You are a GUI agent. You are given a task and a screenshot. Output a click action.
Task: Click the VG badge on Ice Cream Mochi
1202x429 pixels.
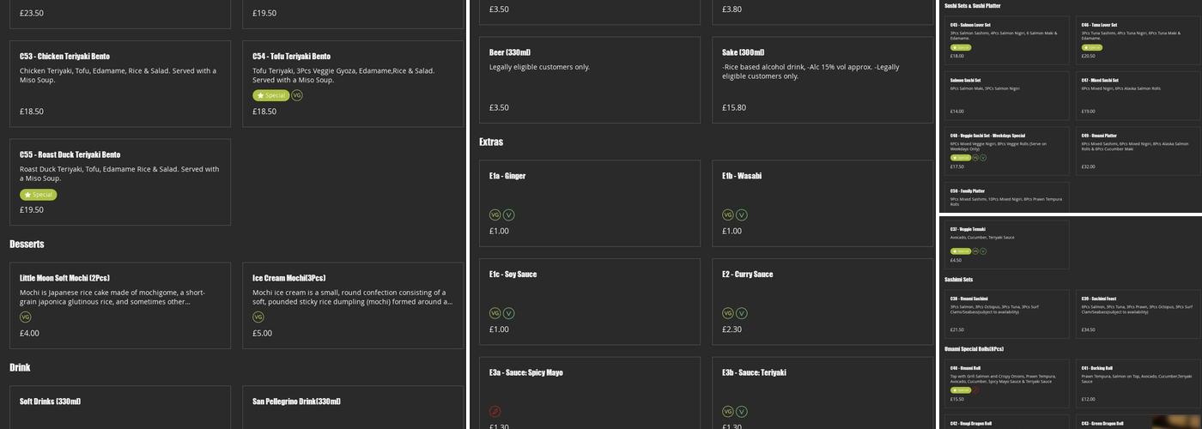[x=258, y=317]
